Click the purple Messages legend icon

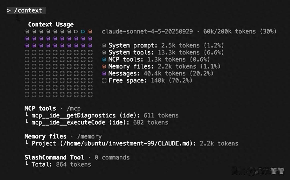click(104, 74)
